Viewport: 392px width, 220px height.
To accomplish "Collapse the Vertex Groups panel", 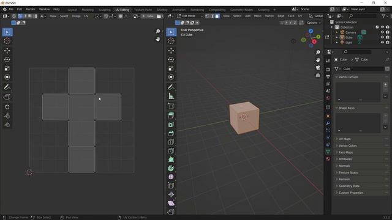I will click(361, 77).
